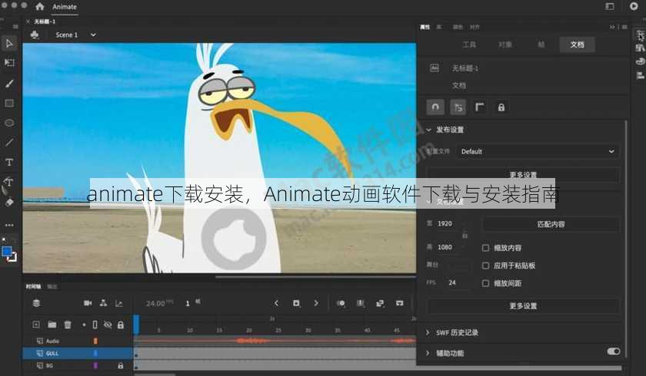Unlock the BG layer
The image size is (646, 376).
tap(120, 365)
